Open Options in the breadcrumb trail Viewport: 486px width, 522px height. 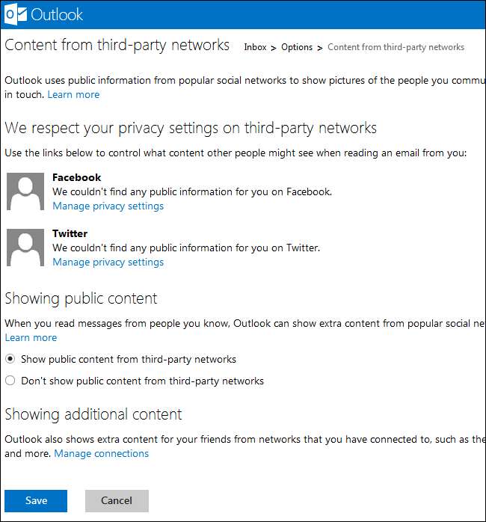pyautogui.click(x=297, y=47)
